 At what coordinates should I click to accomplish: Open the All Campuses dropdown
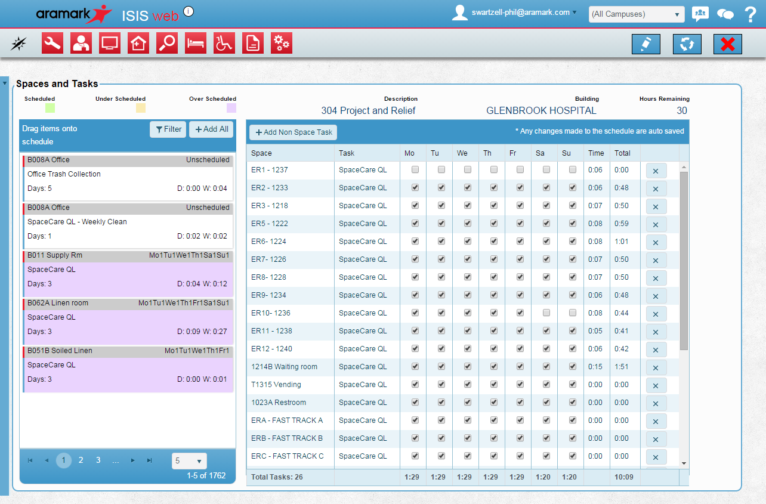pyautogui.click(x=636, y=14)
